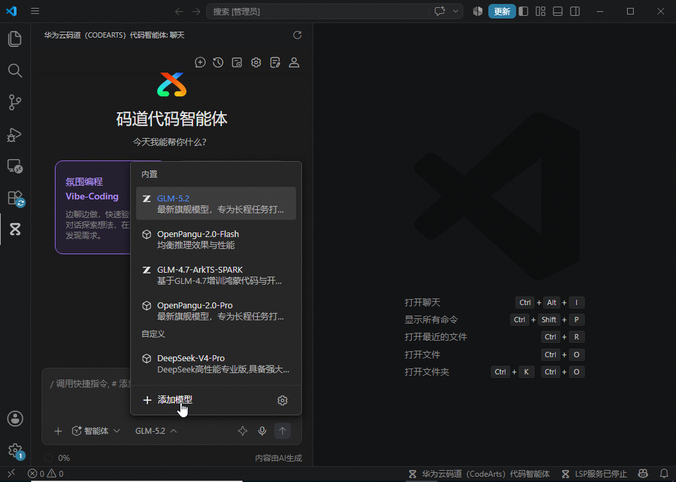Screen dimensions: 676x482
Task: Collapse the GLM-5.2 model selector
Action: click(x=156, y=430)
